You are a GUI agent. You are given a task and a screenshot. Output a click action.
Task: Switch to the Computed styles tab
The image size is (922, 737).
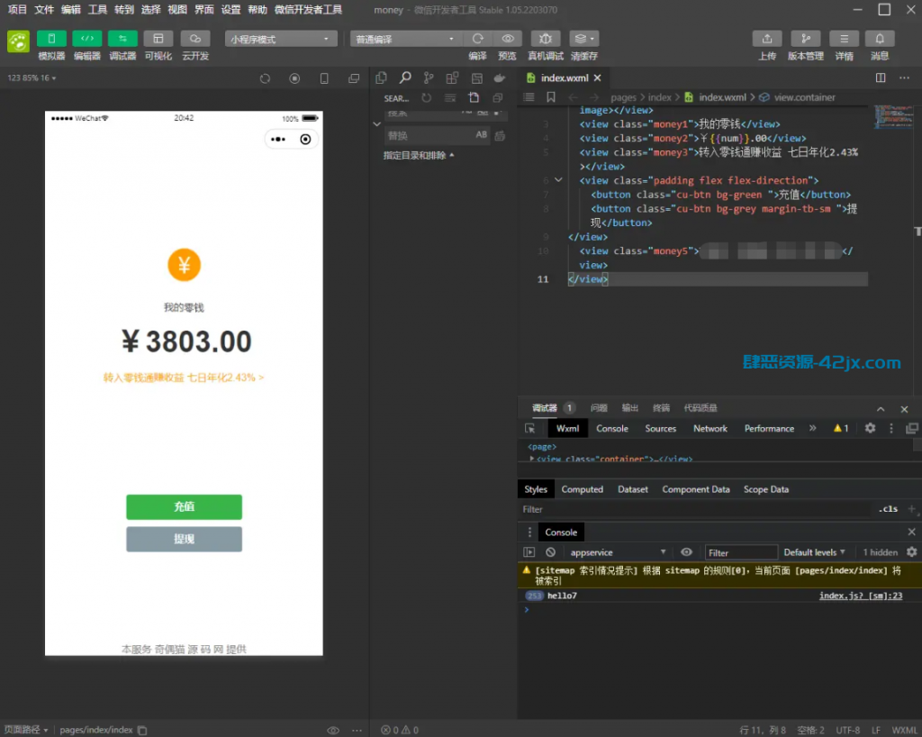coord(583,489)
